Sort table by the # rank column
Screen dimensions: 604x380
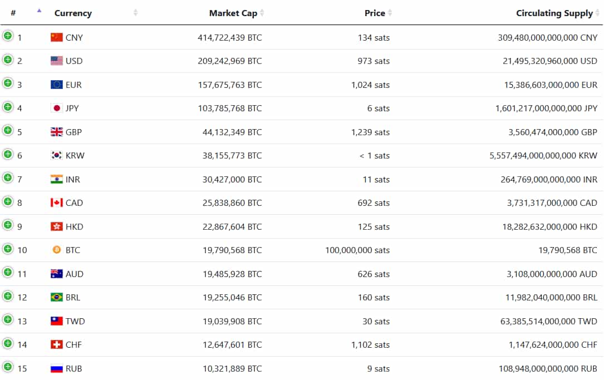14,13
